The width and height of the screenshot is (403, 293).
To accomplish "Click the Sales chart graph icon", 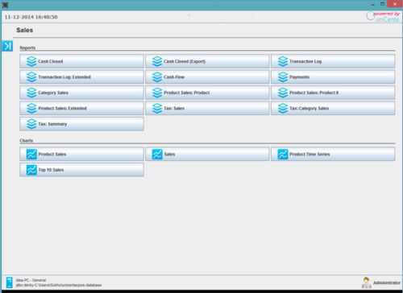I will [157, 155].
